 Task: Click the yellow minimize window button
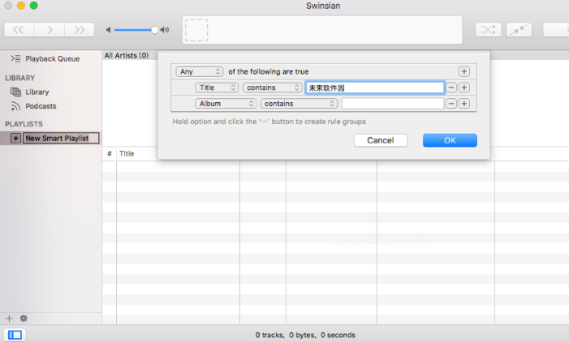point(21,6)
